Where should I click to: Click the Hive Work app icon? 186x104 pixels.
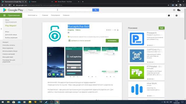[137, 89]
